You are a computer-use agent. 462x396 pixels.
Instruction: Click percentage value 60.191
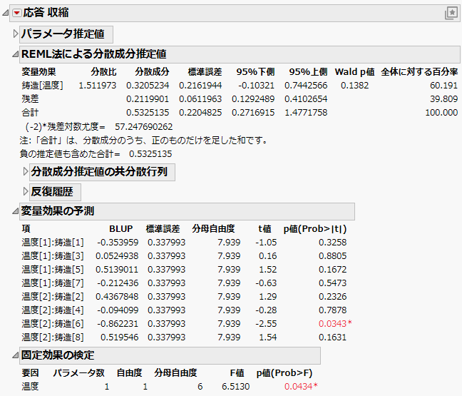(443, 86)
